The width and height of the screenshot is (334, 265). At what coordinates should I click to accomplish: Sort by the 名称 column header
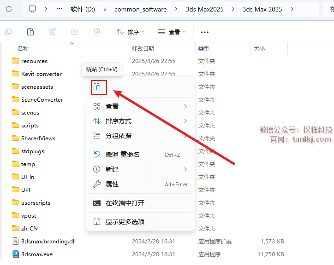pos(23,49)
